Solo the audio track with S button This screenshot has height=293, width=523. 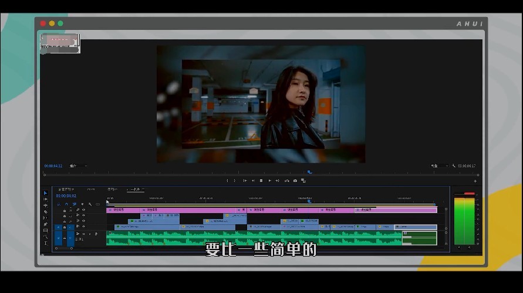pyautogui.click(x=90, y=234)
